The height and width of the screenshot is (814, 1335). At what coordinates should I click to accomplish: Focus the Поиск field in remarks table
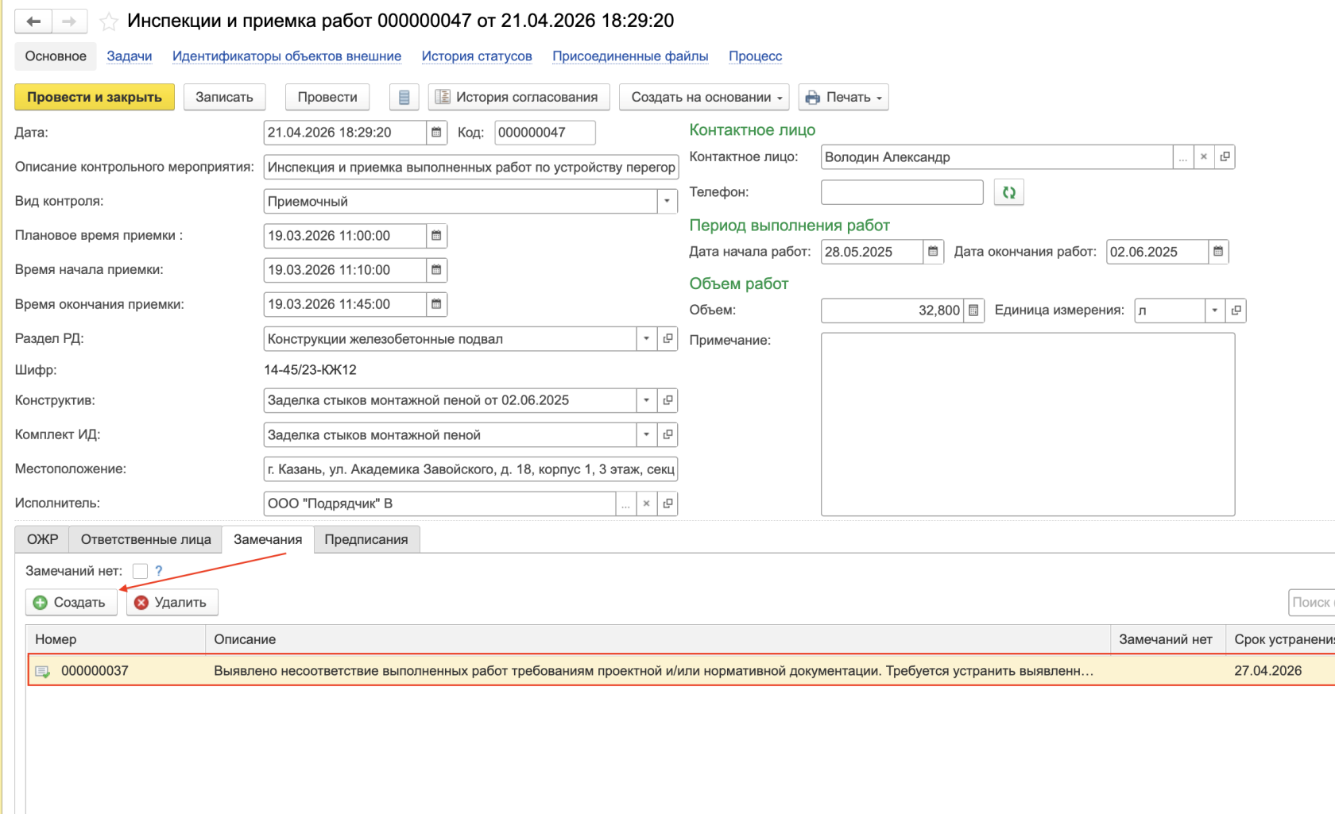pyautogui.click(x=1311, y=602)
